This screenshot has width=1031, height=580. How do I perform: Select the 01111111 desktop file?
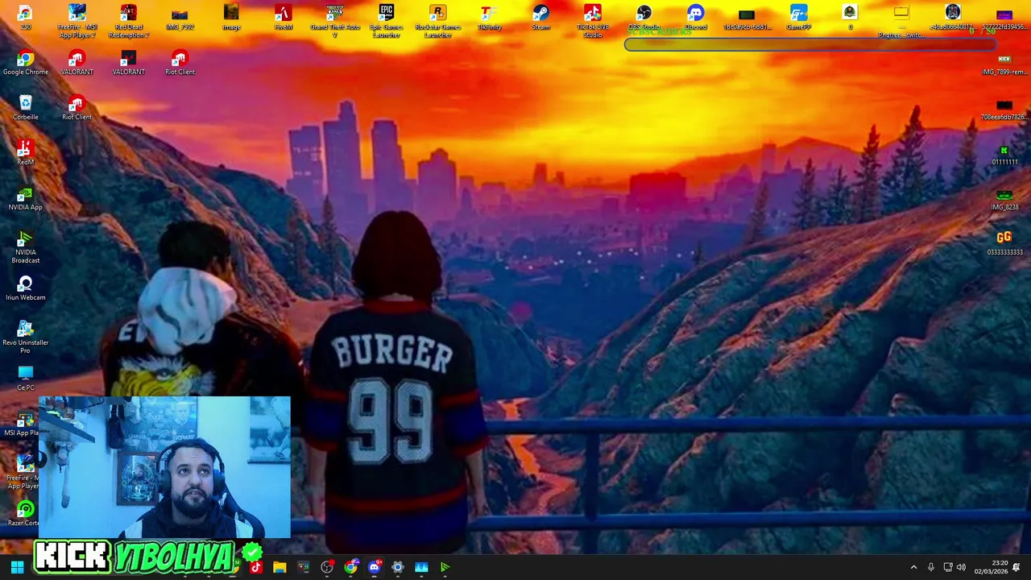pyautogui.click(x=1004, y=154)
